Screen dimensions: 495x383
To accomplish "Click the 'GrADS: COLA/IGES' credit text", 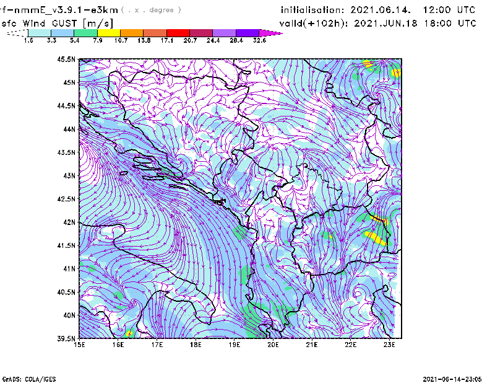I will (29, 379).
